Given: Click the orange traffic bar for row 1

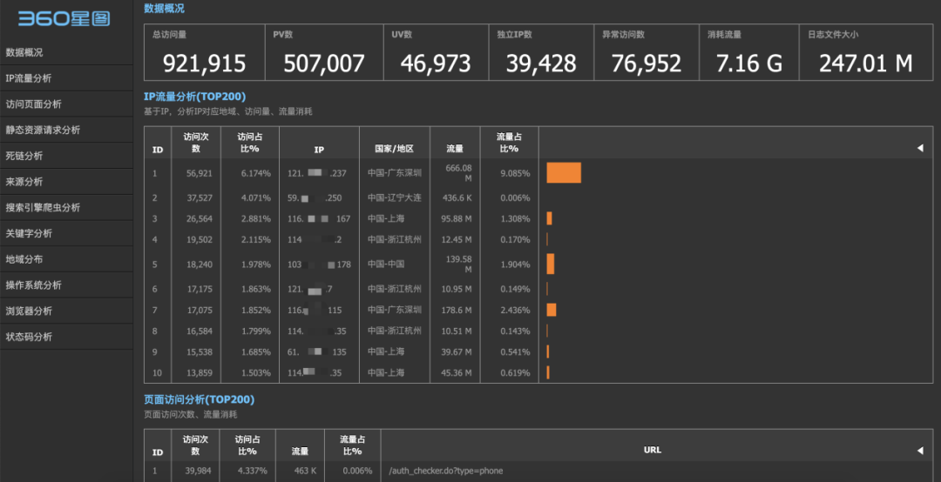Looking at the screenshot, I should click(x=564, y=172).
